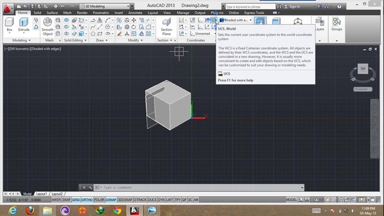Screen dimensions: 384x216
Task: Toggle OSNAP in status bar
Action: point(111,200)
